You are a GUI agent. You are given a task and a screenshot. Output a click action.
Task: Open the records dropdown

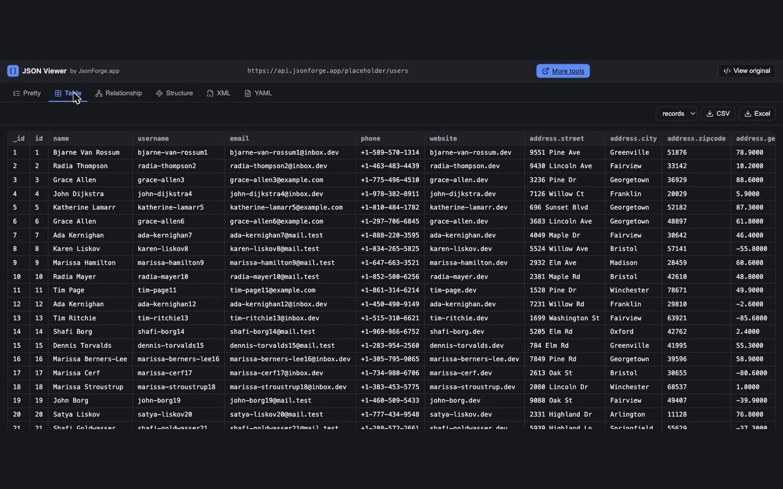point(677,114)
